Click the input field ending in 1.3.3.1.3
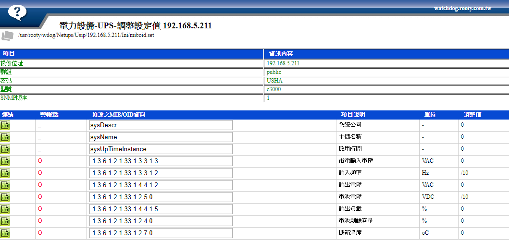509x241 pixels. coord(161,161)
